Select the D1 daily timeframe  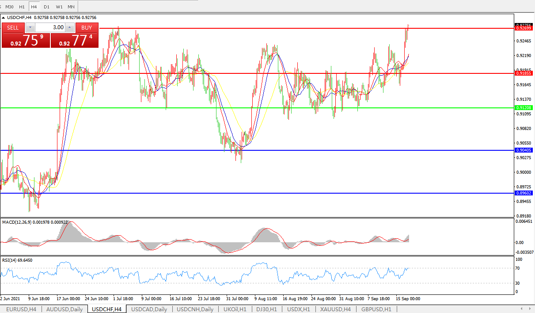click(46, 7)
